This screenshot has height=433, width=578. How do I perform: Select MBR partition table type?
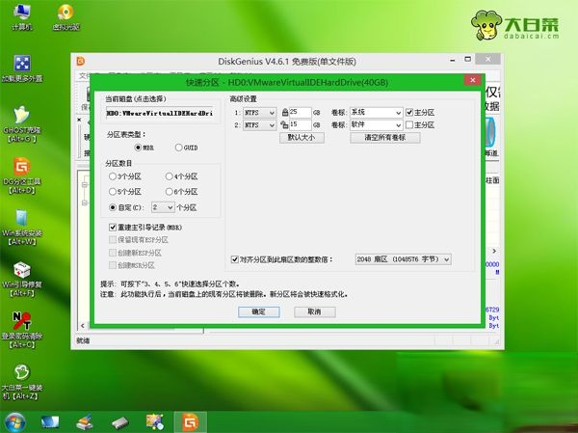[138, 148]
